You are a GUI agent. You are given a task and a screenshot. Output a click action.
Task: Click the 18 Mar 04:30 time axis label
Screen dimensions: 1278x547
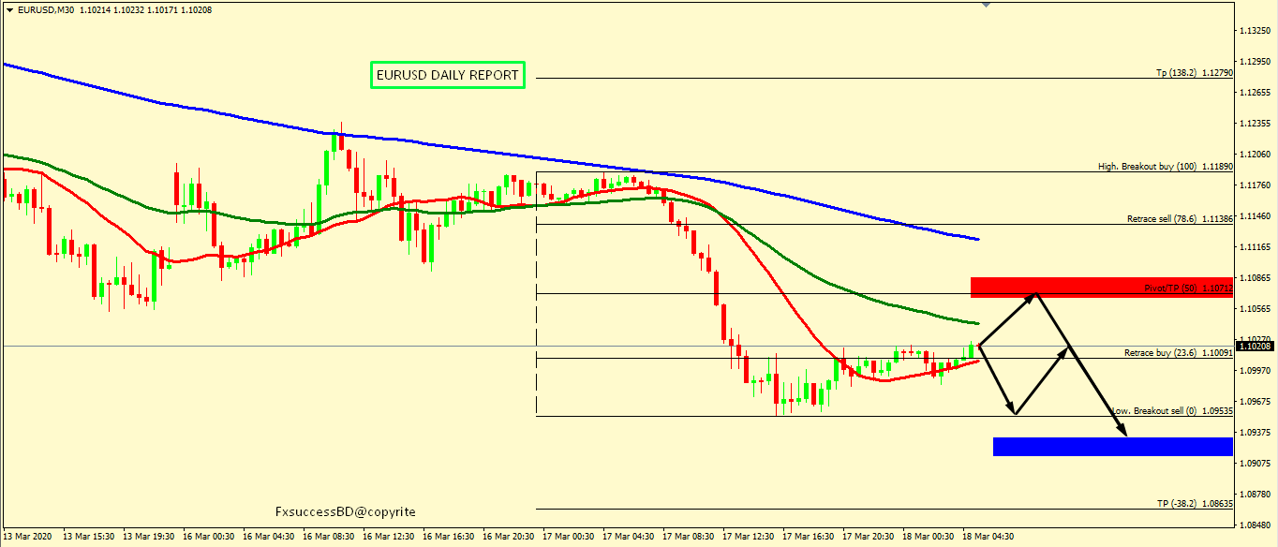(x=988, y=537)
